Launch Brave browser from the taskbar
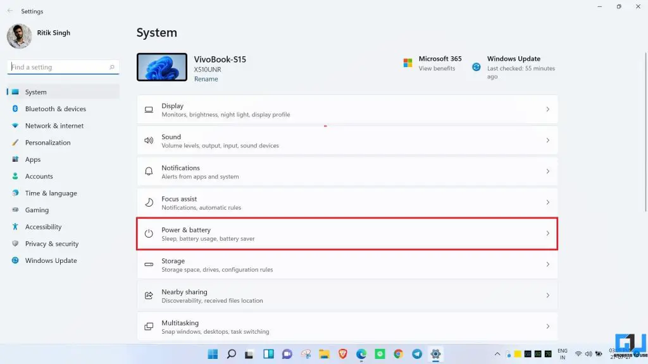 tap(342, 354)
